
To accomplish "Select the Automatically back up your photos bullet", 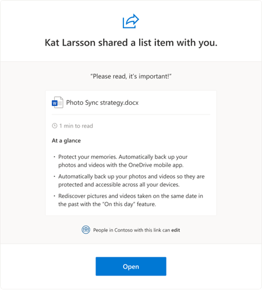I will click(x=132, y=181).
